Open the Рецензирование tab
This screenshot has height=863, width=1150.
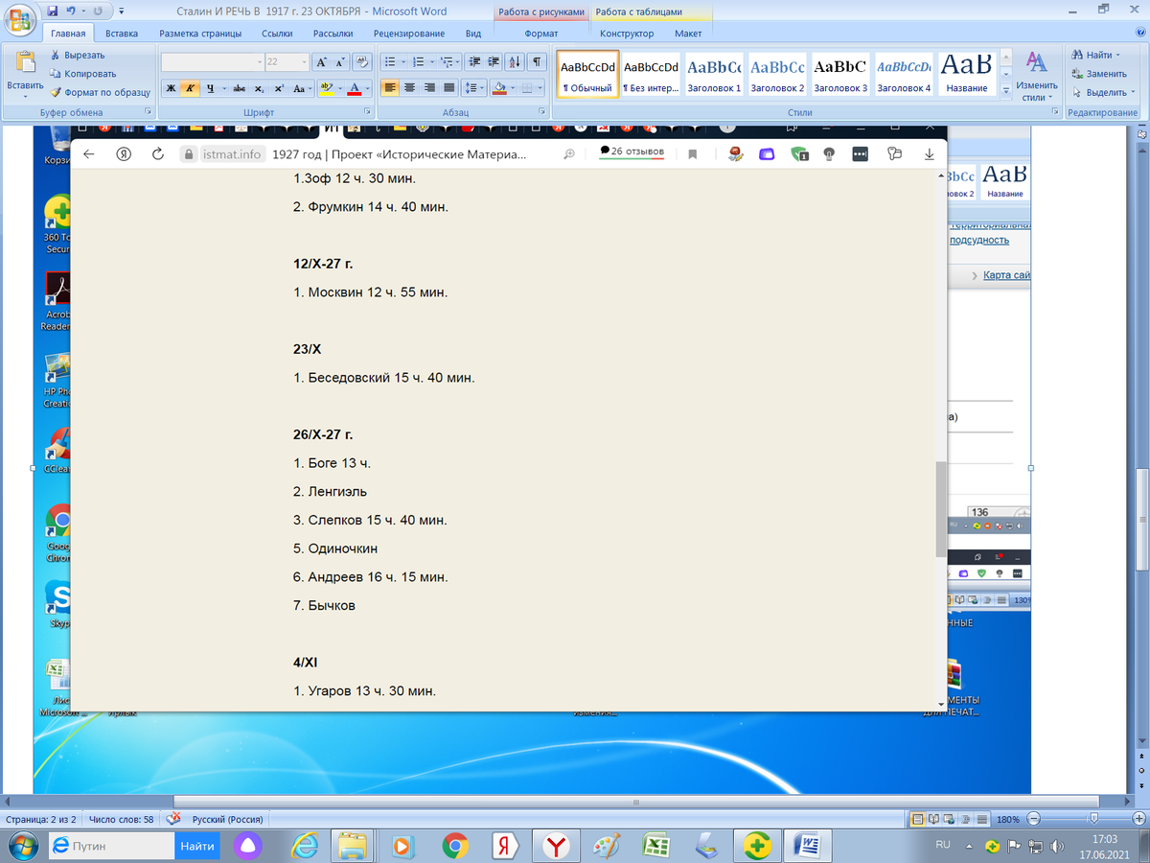click(409, 34)
